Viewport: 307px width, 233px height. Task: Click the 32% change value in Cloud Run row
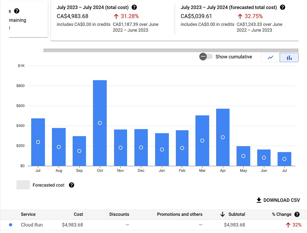[294, 225]
